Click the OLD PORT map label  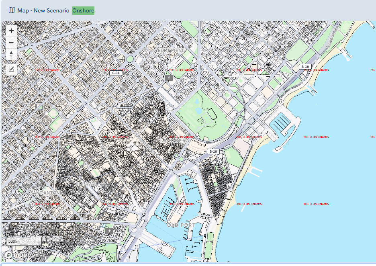tap(181, 225)
